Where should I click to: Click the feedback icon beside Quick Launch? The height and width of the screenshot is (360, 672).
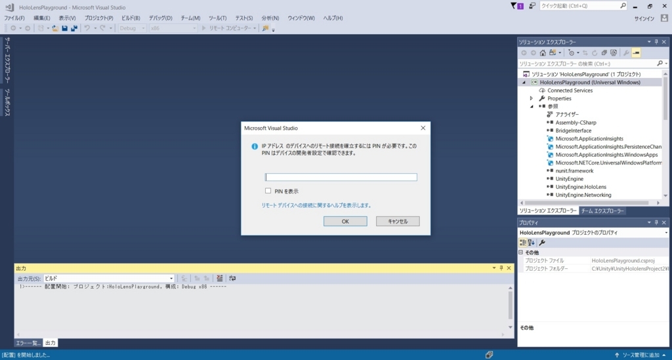532,6
